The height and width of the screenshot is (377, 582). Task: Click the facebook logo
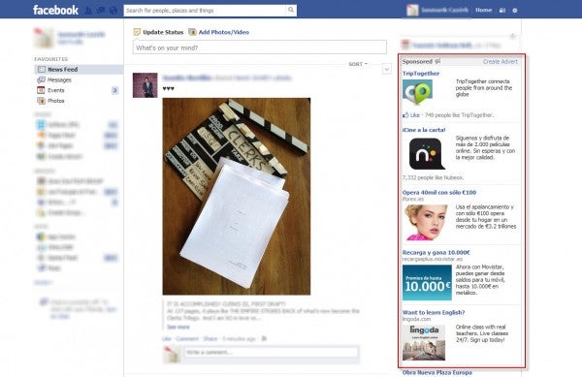coord(55,10)
